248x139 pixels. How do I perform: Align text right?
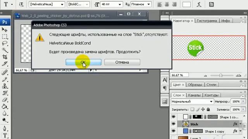click(174, 4)
